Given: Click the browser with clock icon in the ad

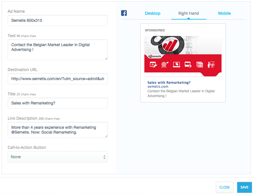Looking at the screenshot, I should [x=188, y=65].
